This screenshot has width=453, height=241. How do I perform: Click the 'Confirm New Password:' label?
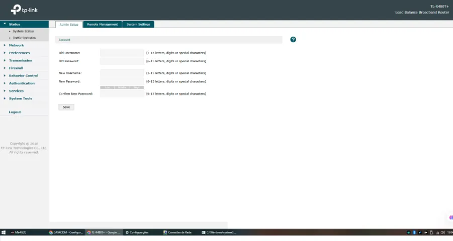pyautogui.click(x=76, y=94)
